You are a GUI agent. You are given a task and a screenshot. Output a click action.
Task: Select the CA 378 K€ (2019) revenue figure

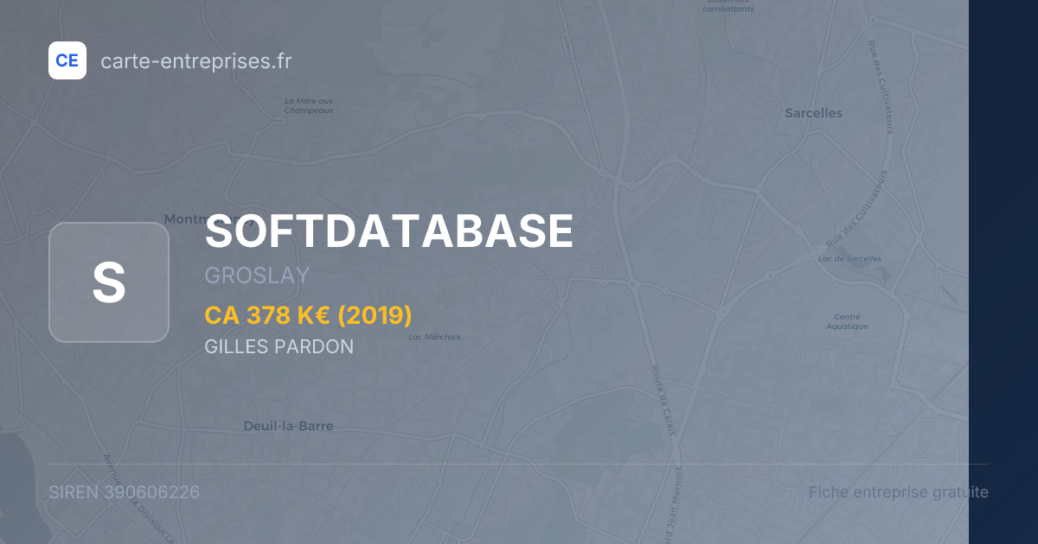[309, 315]
